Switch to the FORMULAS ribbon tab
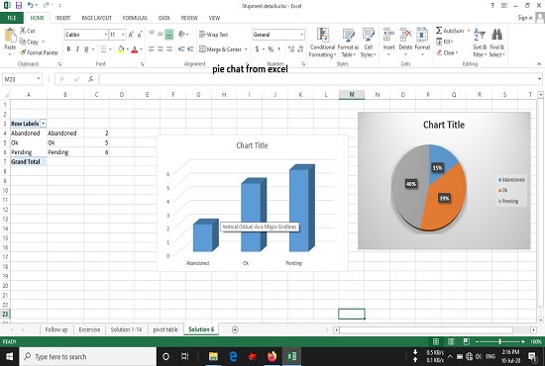Image resolution: width=545 pixels, height=366 pixels. (x=135, y=18)
